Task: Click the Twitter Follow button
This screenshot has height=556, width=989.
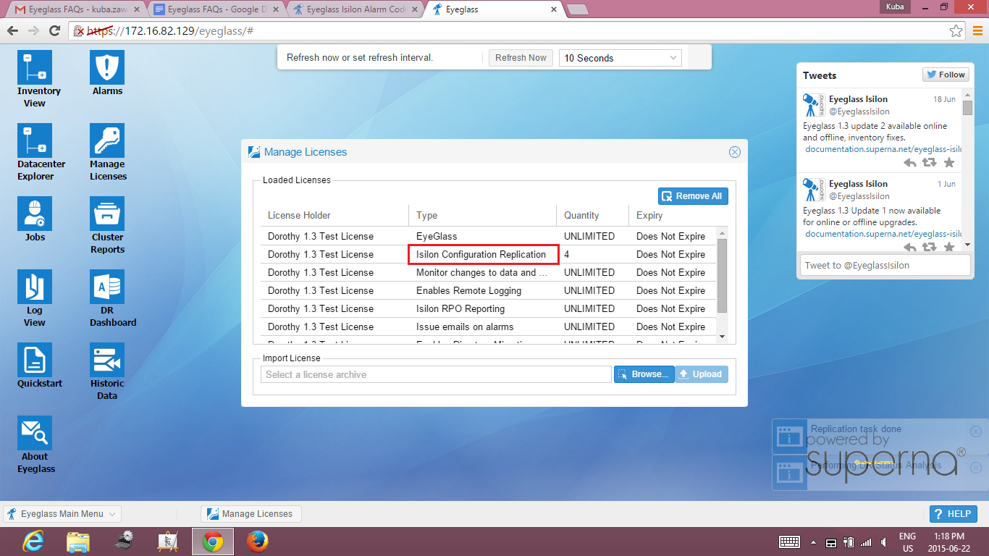Action: pyautogui.click(x=946, y=75)
